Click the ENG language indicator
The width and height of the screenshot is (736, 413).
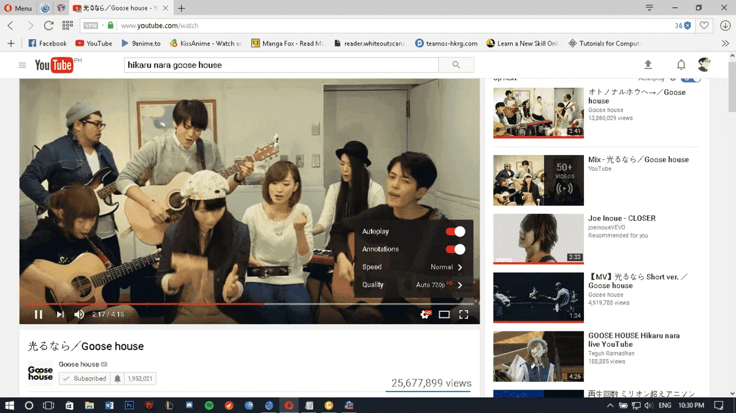click(665, 406)
